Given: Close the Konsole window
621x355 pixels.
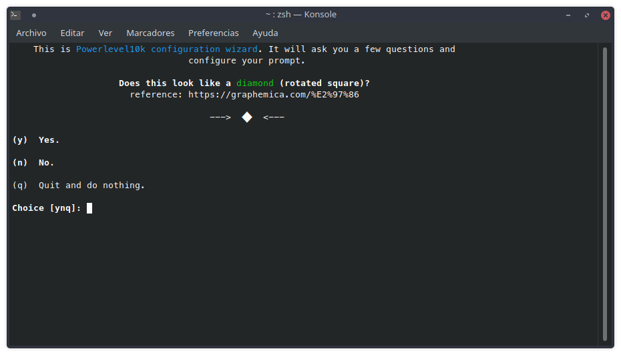Looking at the screenshot, I should [605, 15].
